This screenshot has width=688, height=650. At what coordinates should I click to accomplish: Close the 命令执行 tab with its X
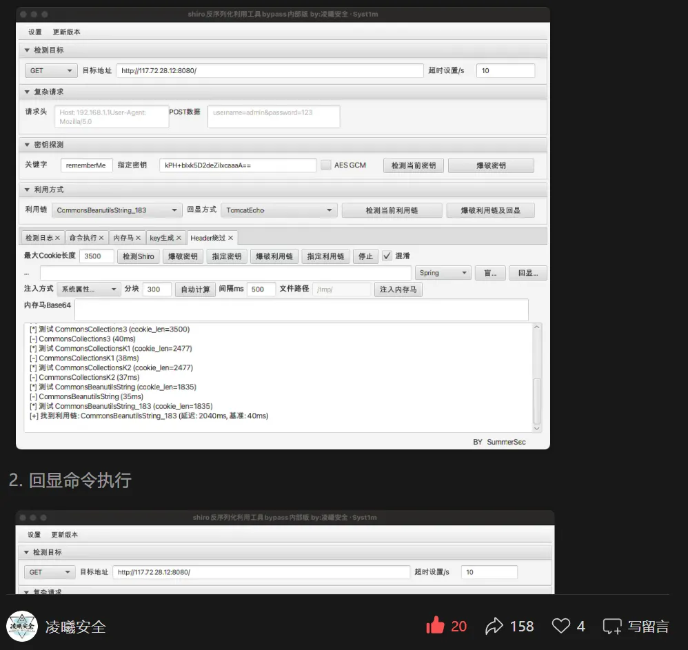[101, 238]
